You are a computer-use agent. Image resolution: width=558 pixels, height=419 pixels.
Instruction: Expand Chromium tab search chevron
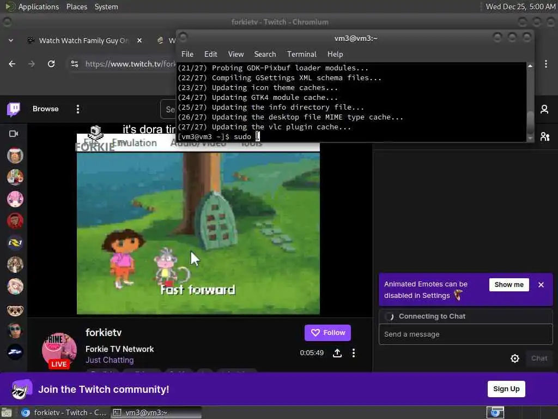click(11, 40)
